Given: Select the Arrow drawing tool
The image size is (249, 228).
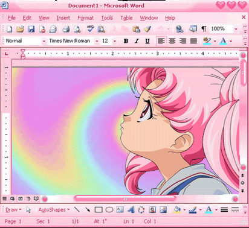Looking at the screenshot, I should click(x=88, y=210).
